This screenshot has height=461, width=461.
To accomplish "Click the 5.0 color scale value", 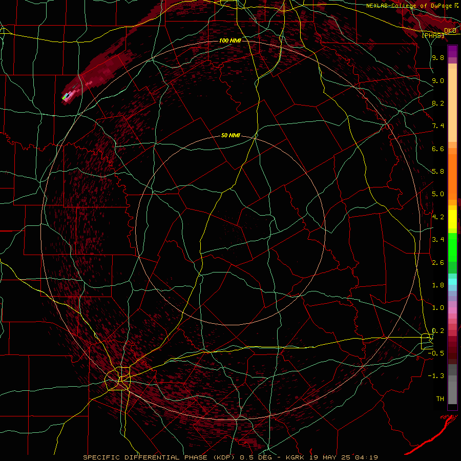I will (x=438, y=194).
